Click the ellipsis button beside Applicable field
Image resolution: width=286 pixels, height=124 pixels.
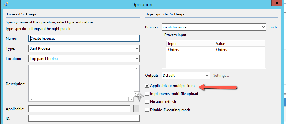pos(136,109)
